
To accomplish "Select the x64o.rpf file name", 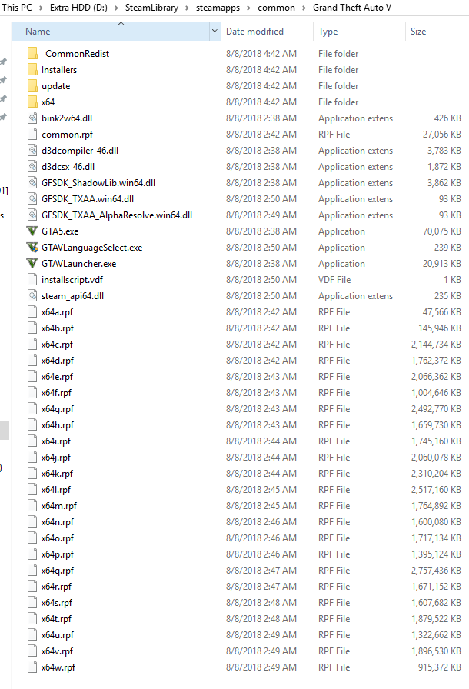I will (58, 538).
